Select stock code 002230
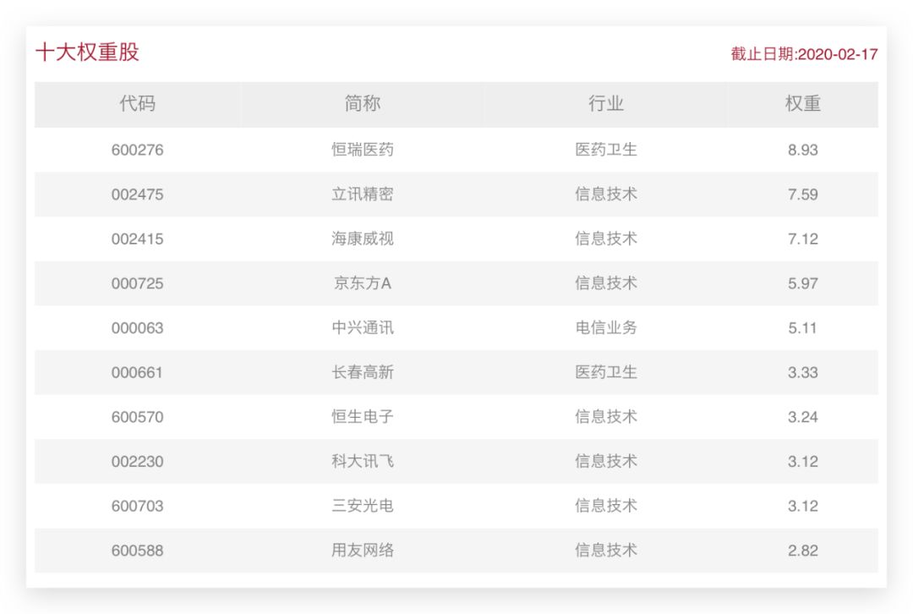 pos(138,462)
